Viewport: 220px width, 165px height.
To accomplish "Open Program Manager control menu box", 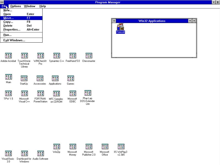I will [x=2, y=2].
